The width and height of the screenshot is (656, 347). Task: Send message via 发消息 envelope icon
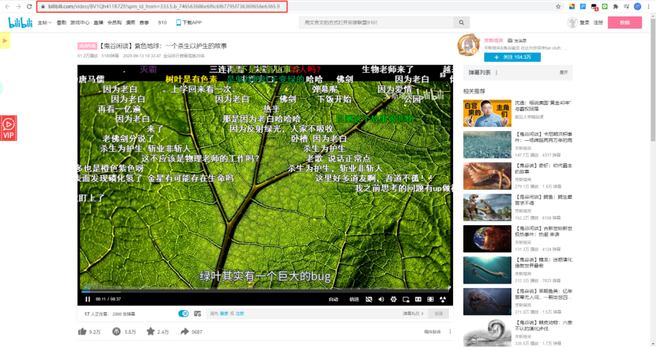(x=517, y=41)
